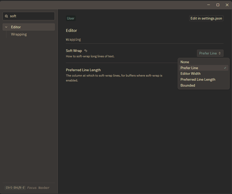Select the Editor item in the sidebar

click(16, 27)
